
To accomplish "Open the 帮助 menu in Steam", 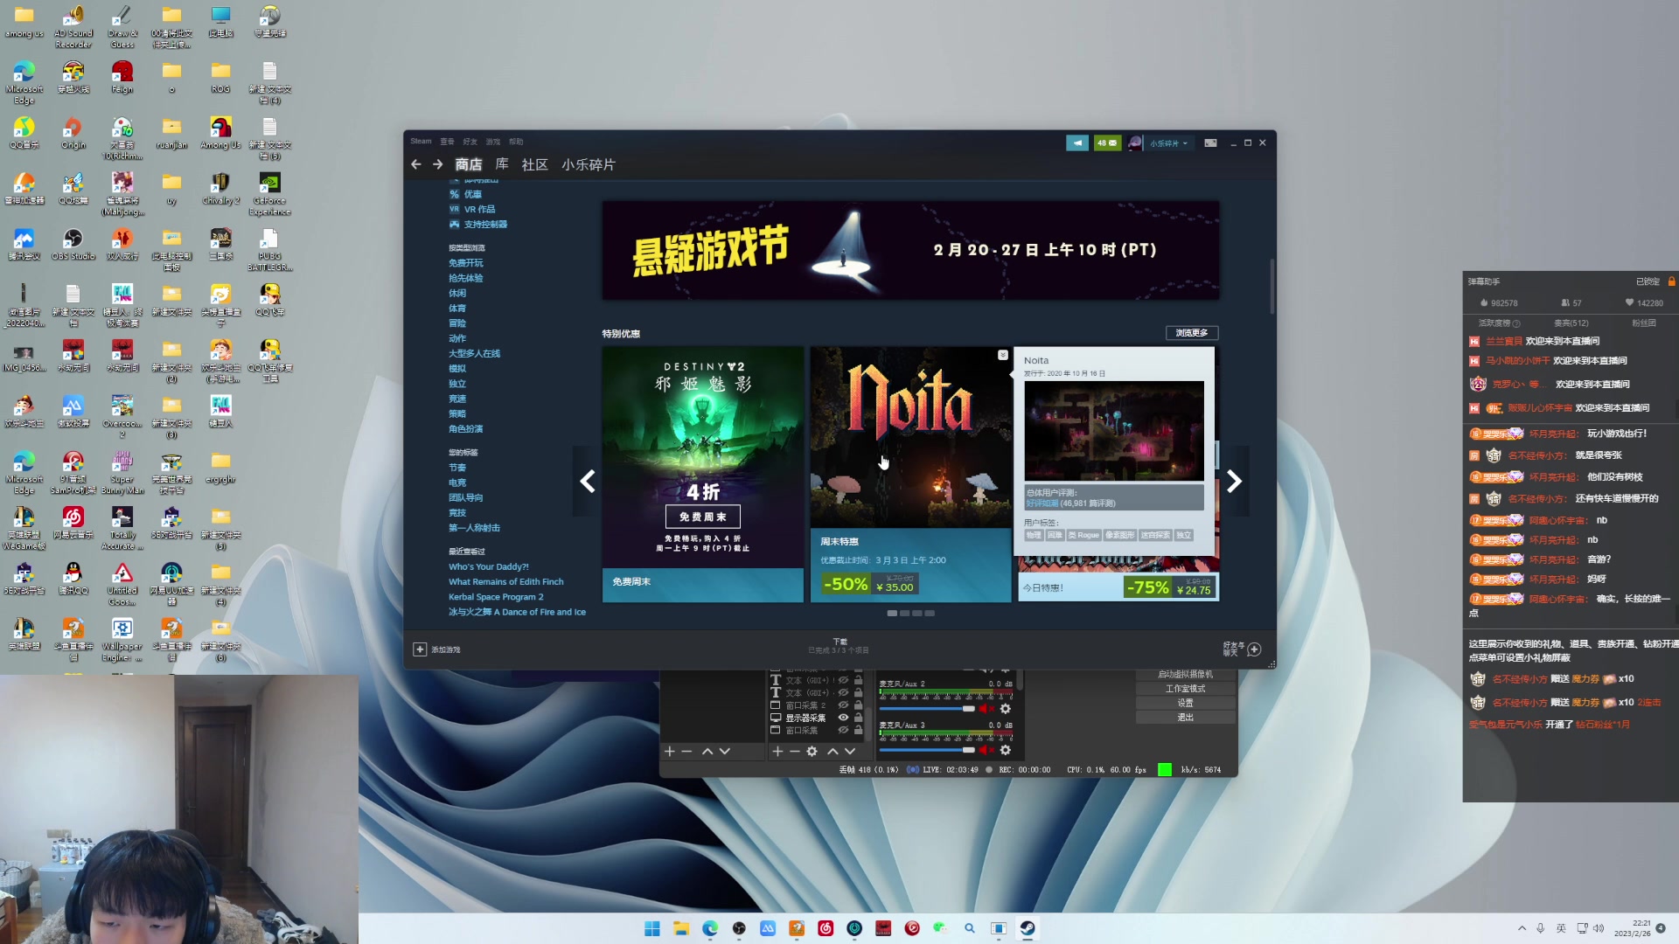I will click(x=516, y=142).
